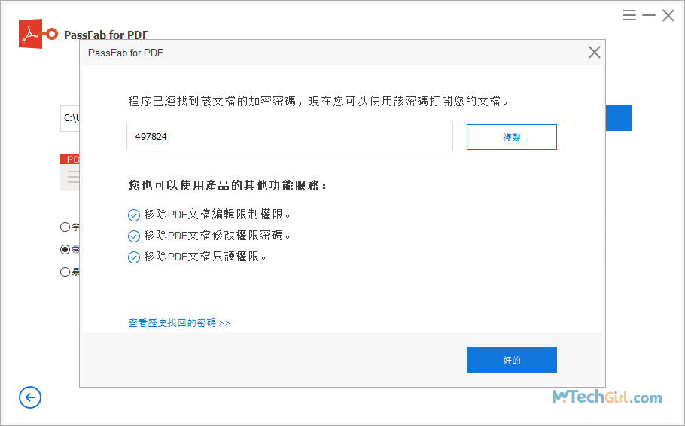Click the checkmark icon beside 移除PDF文檔只讀權限
The height and width of the screenshot is (426, 685).
coord(134,257)
